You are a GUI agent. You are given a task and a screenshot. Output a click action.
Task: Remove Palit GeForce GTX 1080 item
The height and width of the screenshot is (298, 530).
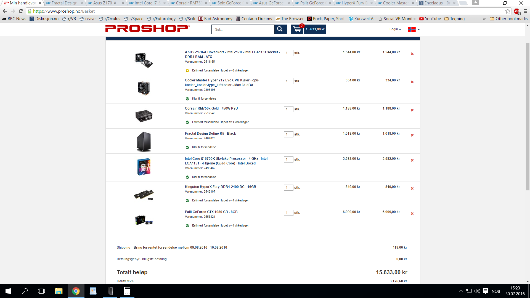412,214
